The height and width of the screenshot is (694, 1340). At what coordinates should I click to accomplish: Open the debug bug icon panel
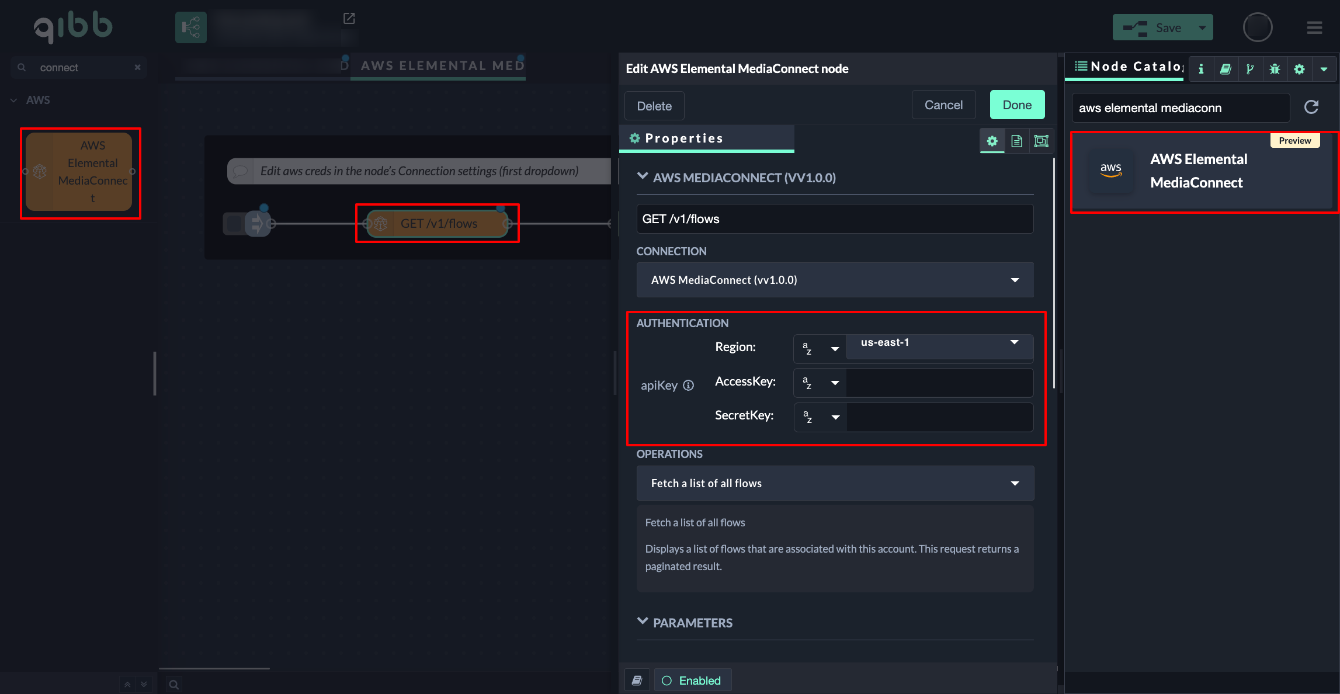[1275, 69]
